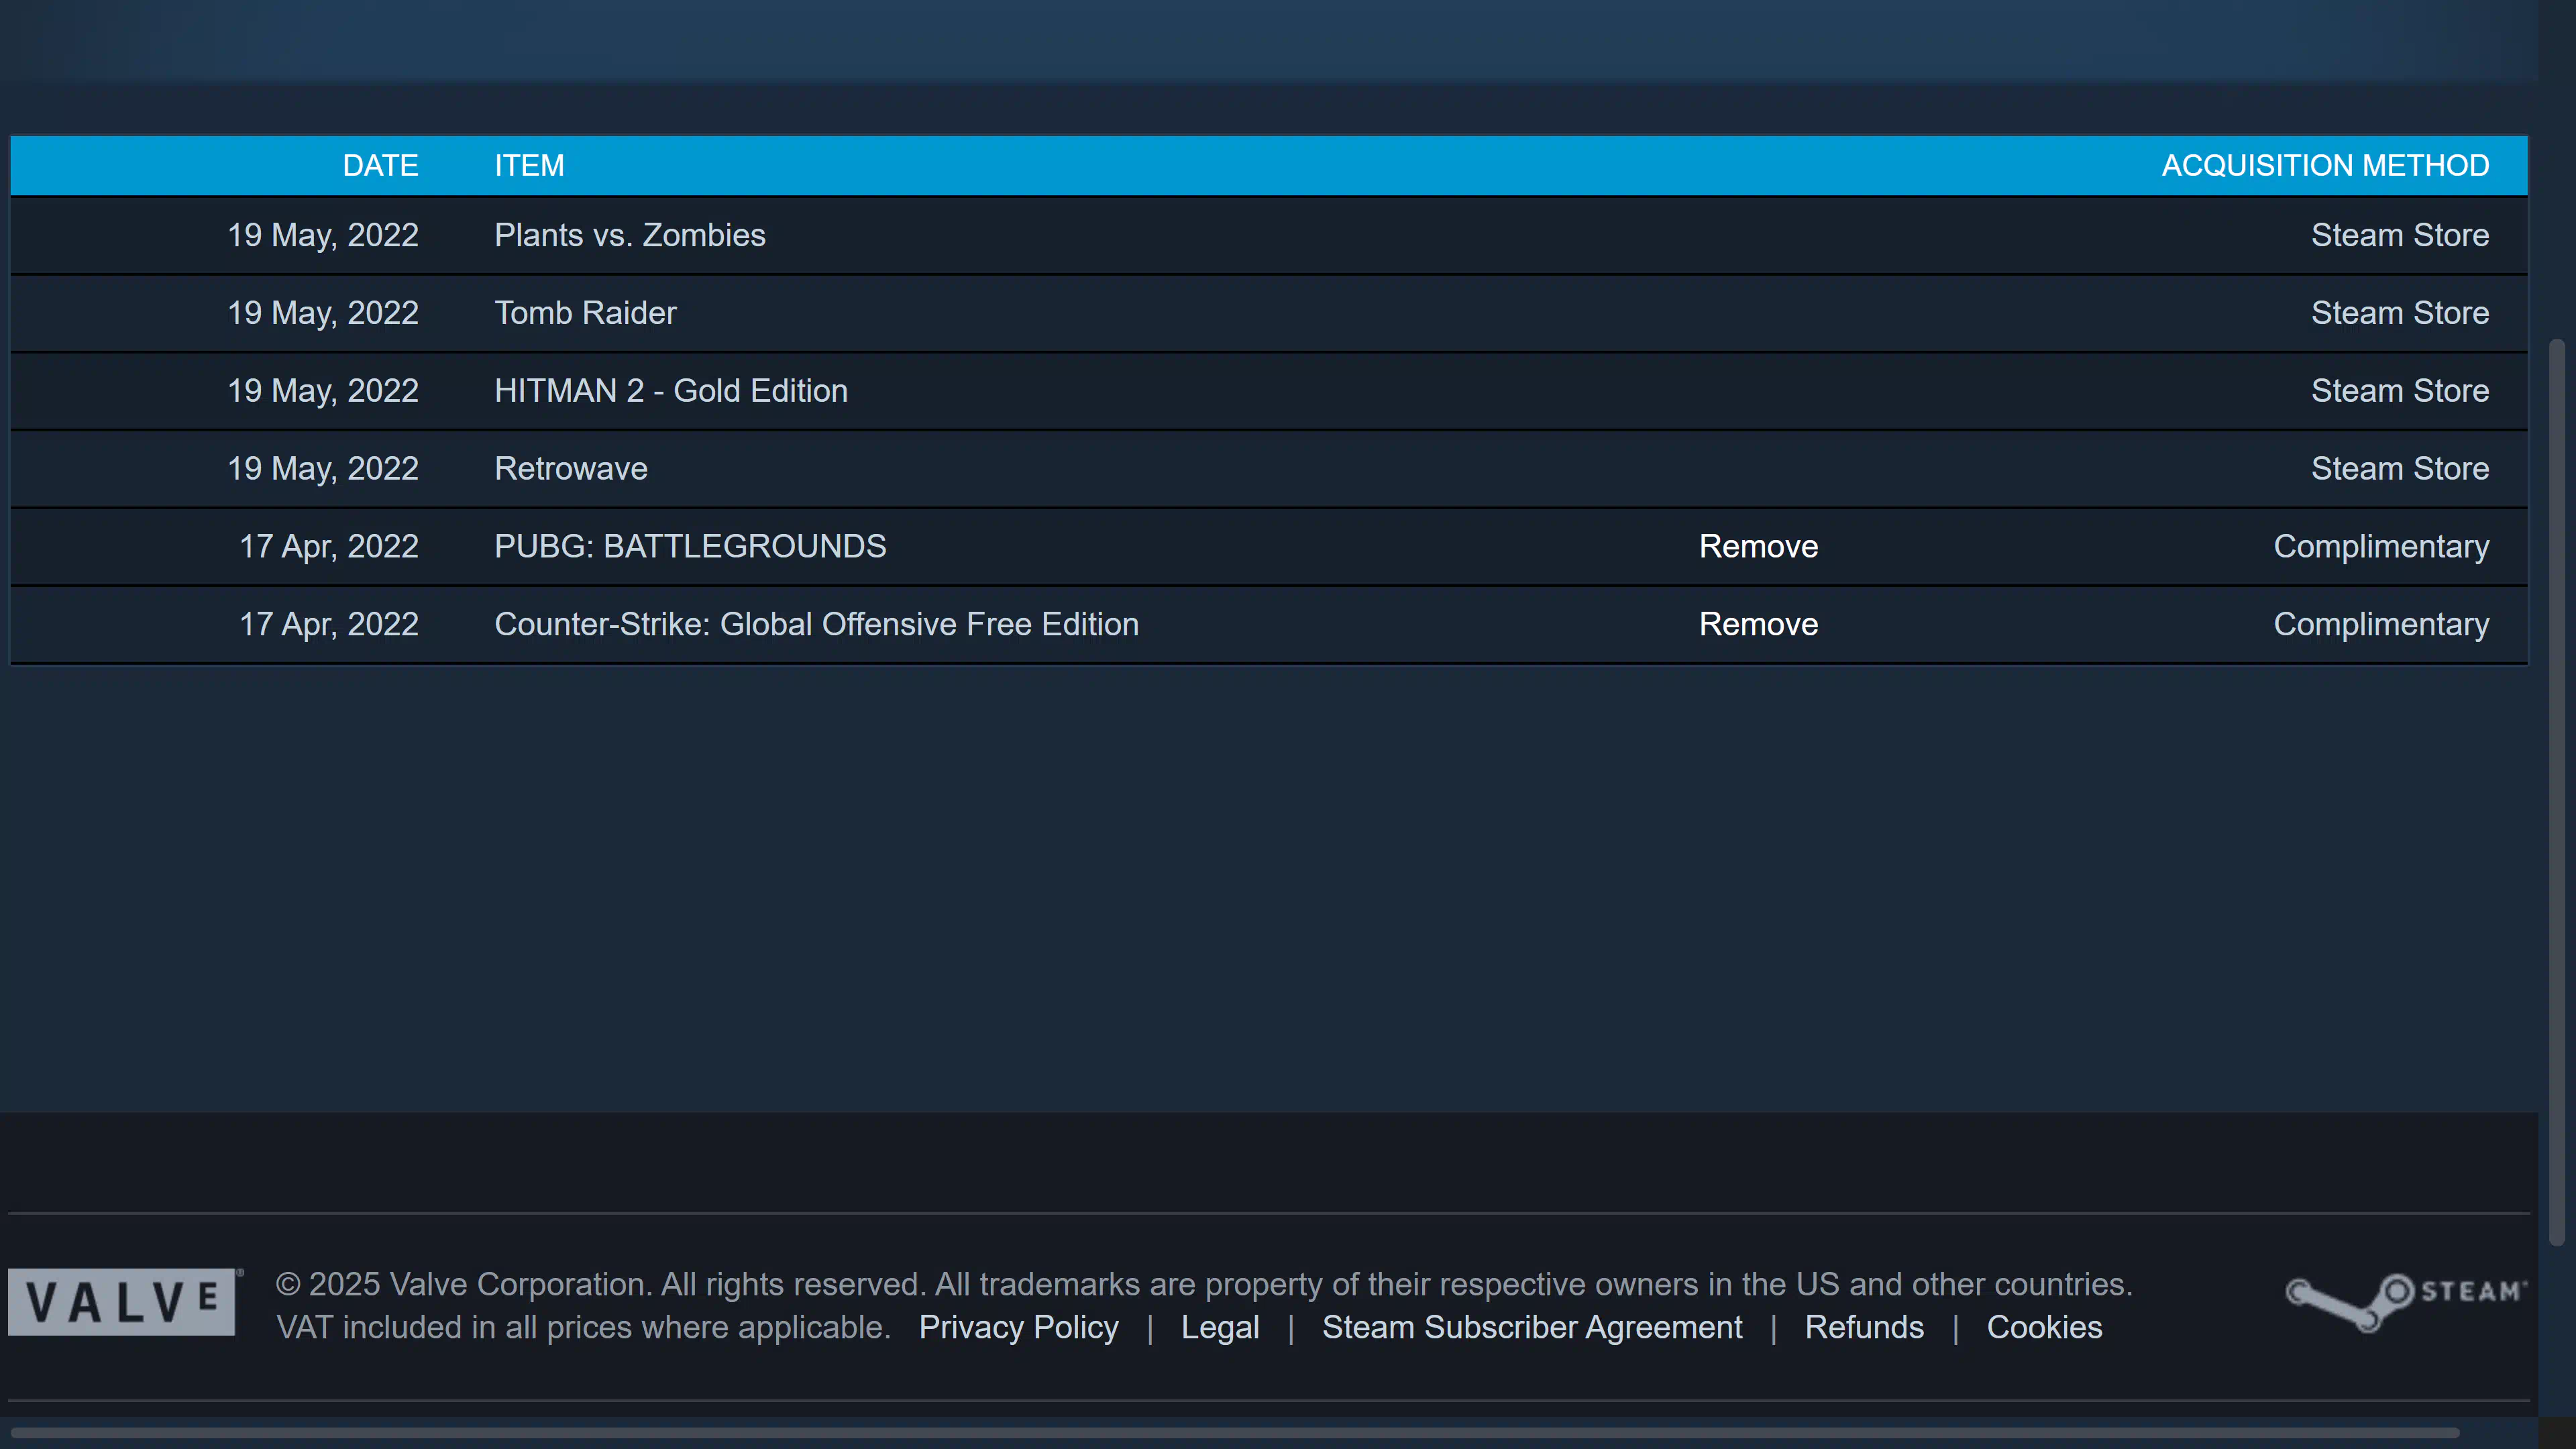This screenshot has width=2576, height=1449.
Task: Remove PUBG: BATTLEGROUNDS license
Action: coord(1758,546)
